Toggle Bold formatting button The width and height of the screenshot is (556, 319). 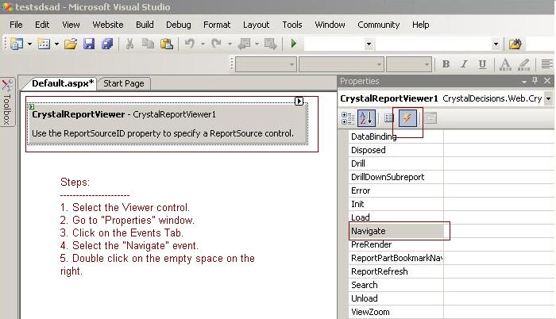pos(446,64)
